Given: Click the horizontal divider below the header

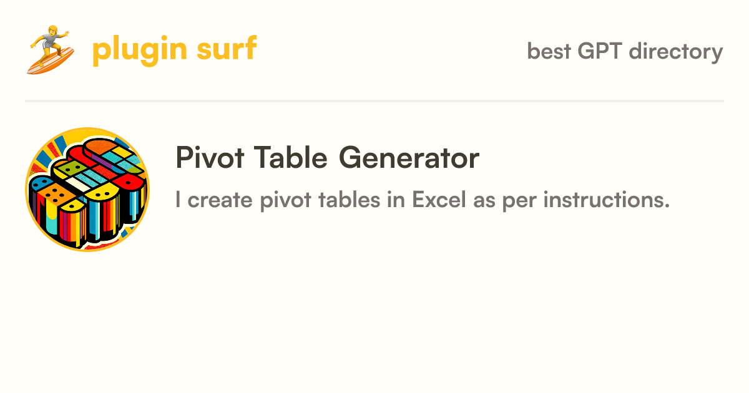Looking at the screenshot, I should tap(374, 100).
